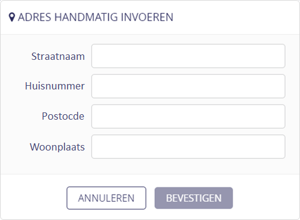The image size is (300, 220).
Task: Click the location pin icon in header
Action: [x=12, y=17]
